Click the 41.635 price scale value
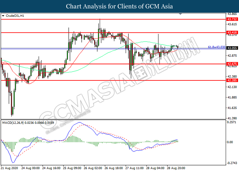 (x=232, y=108)
